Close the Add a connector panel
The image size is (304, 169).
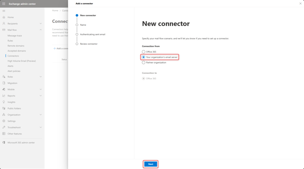point(300,4)
